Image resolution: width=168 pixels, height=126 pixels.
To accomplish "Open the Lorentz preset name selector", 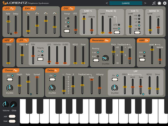I will [x=126, y=3].
